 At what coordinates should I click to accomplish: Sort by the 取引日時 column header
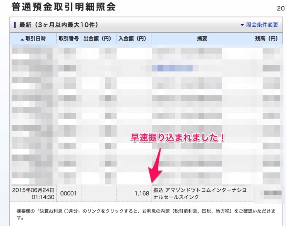point(36,39)
